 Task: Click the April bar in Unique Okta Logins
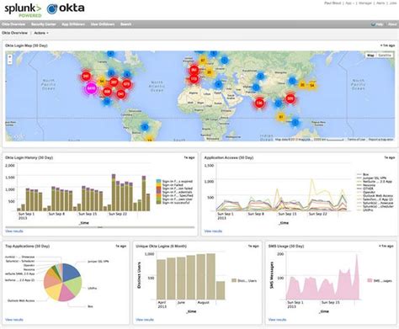point(161,279)
